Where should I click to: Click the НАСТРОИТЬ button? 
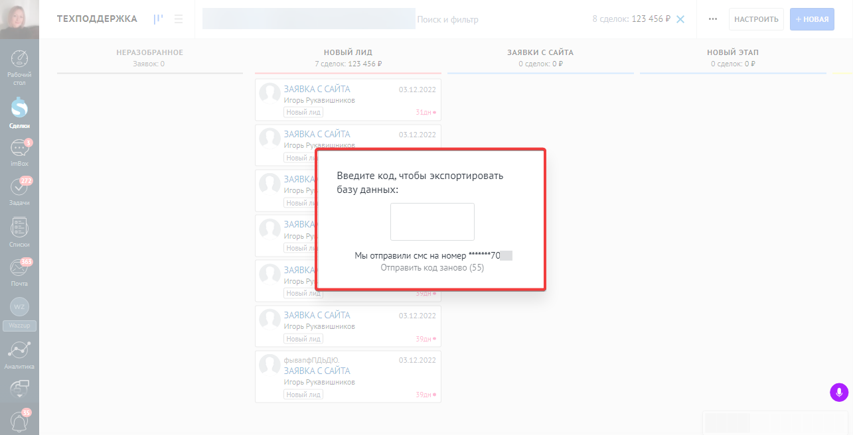coord(756,19)
